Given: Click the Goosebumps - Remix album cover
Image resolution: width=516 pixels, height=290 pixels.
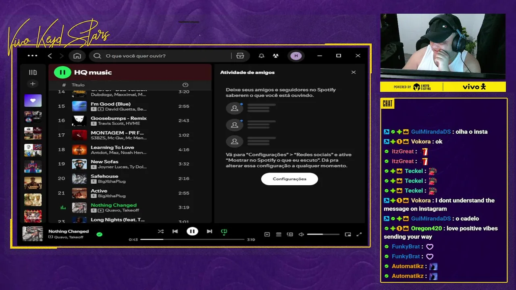Looking at the screenshot, I should pyautogui.click(x=79, y=121).
